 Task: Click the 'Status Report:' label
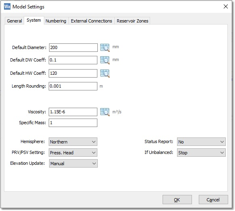(159, 141)
